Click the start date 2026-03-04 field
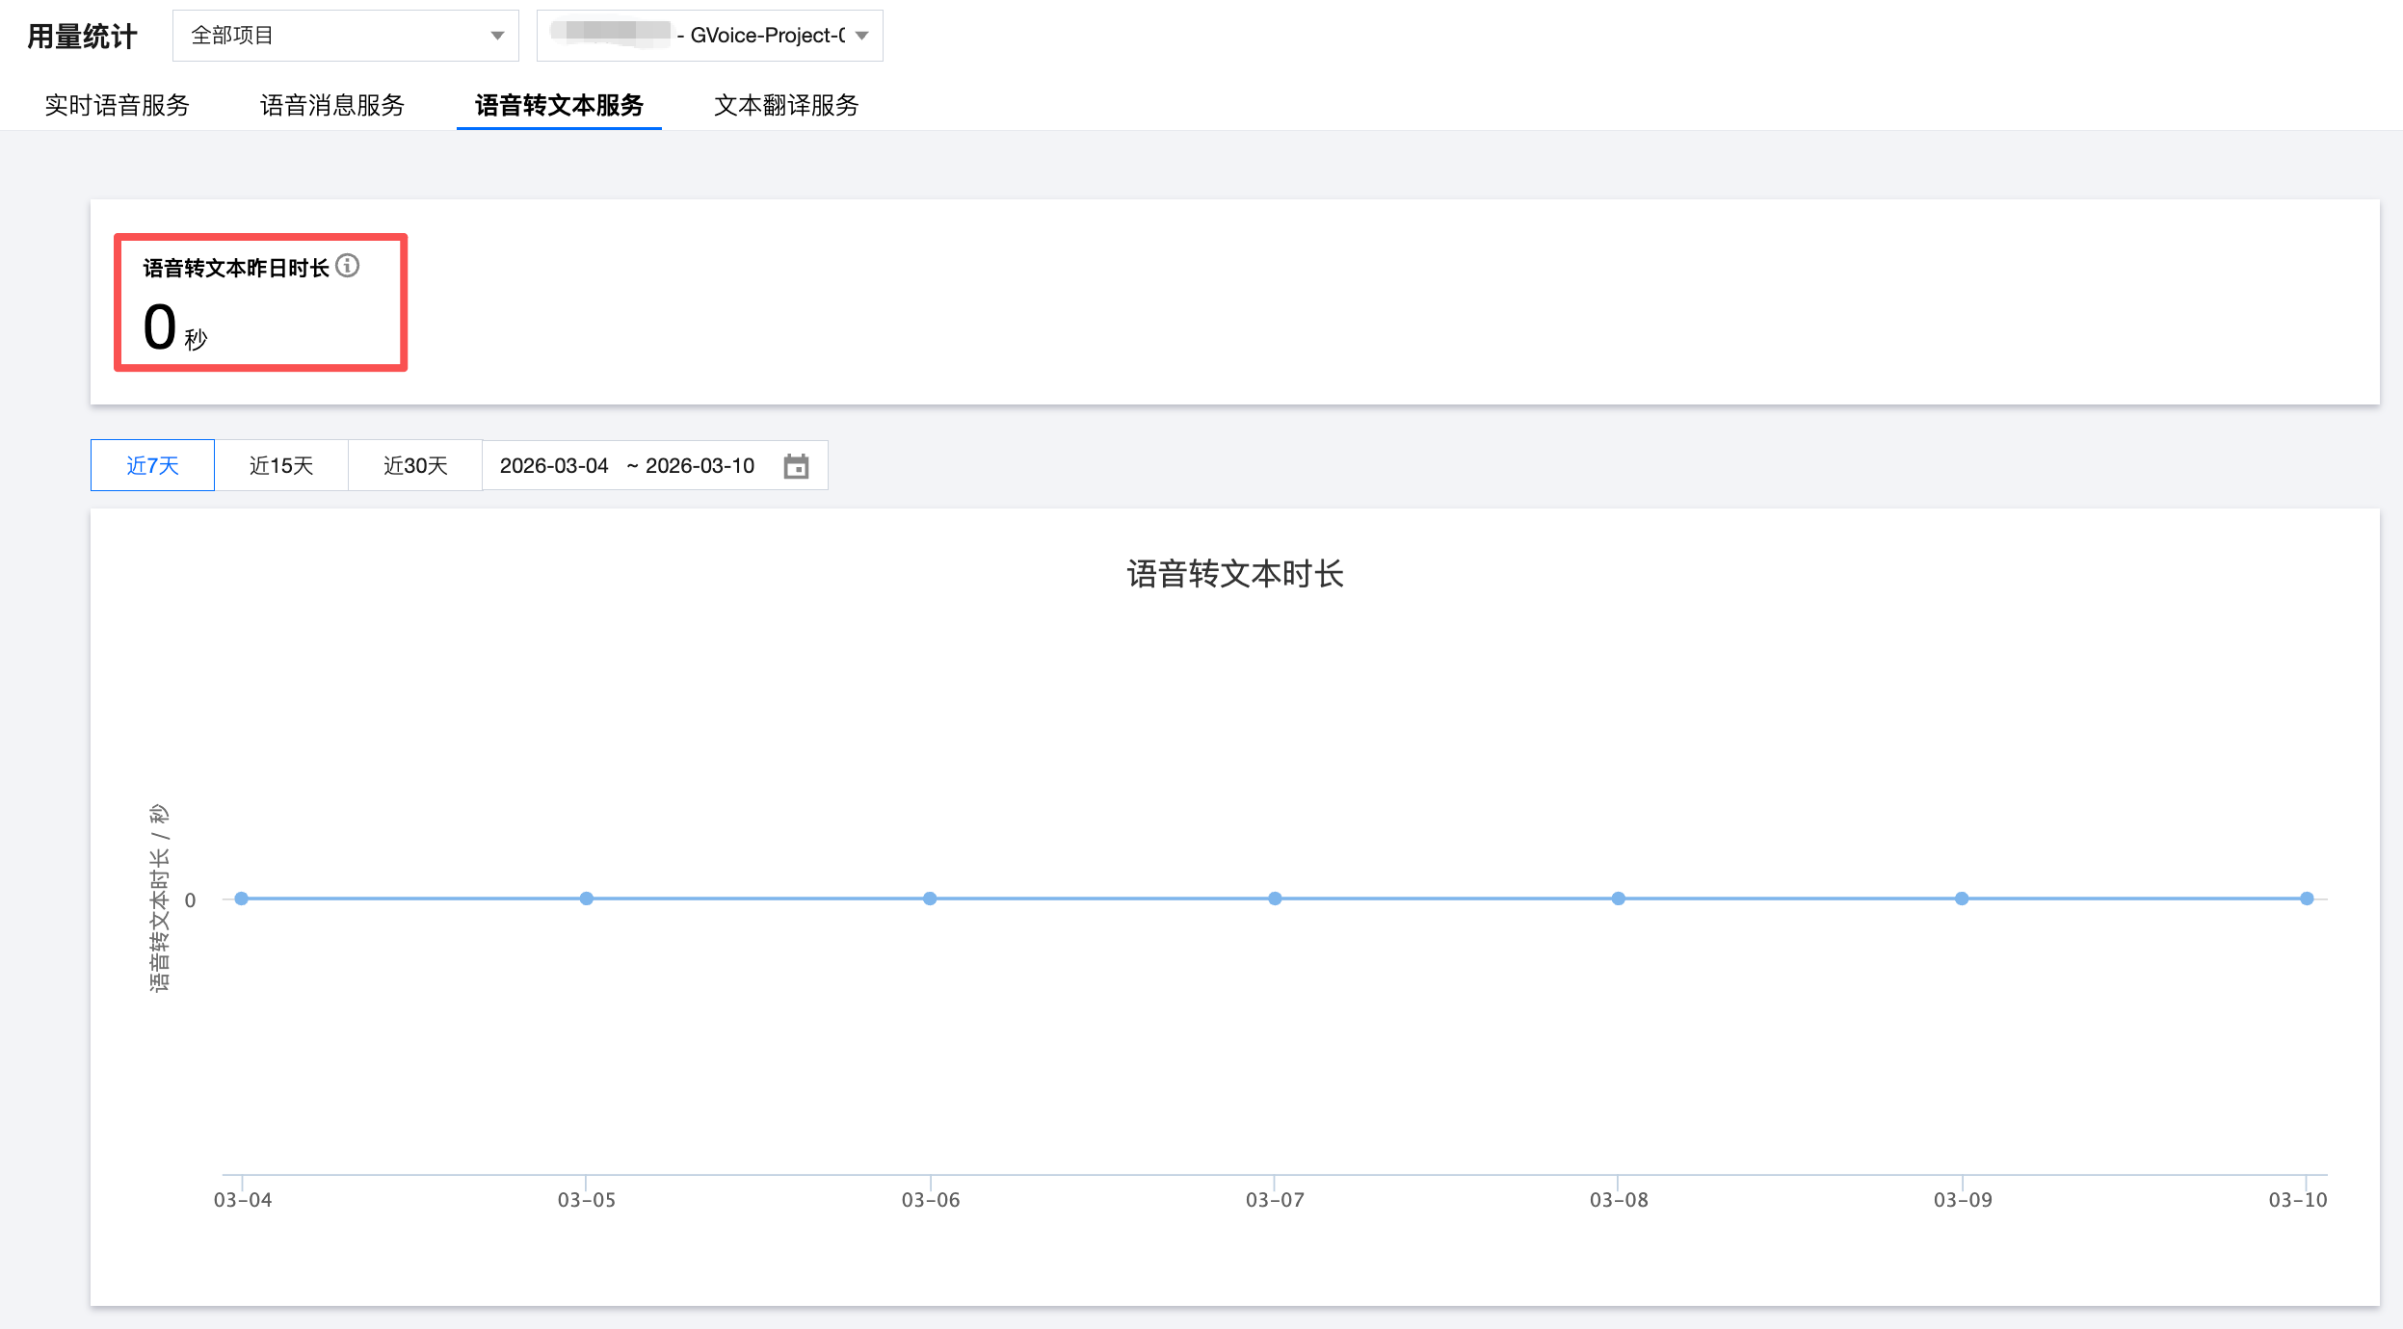Screen dimensions: 2403x1329 (554, 466)
